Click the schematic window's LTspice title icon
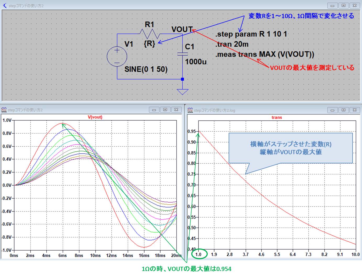 click(4, 5)
